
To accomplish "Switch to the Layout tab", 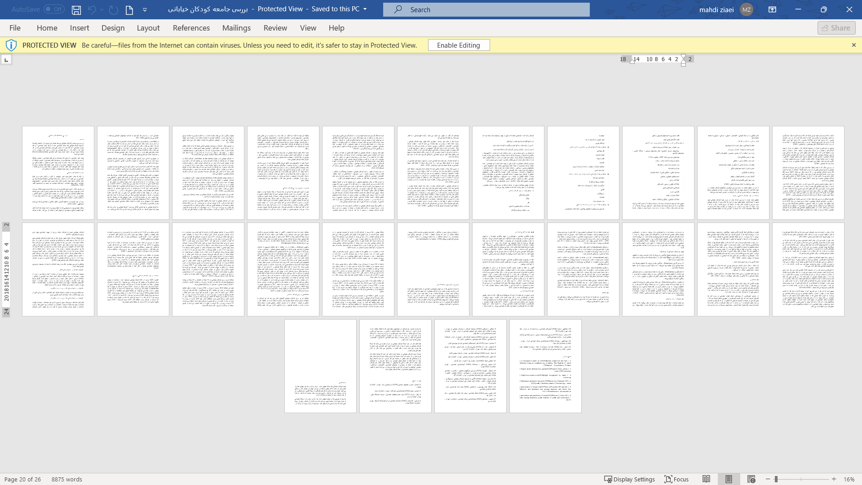I will pos(148,28).
